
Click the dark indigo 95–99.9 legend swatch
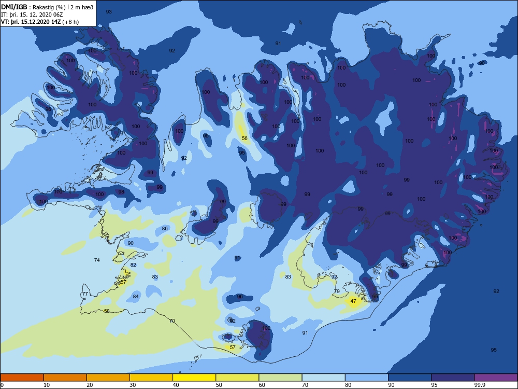(x=453, y=378)
